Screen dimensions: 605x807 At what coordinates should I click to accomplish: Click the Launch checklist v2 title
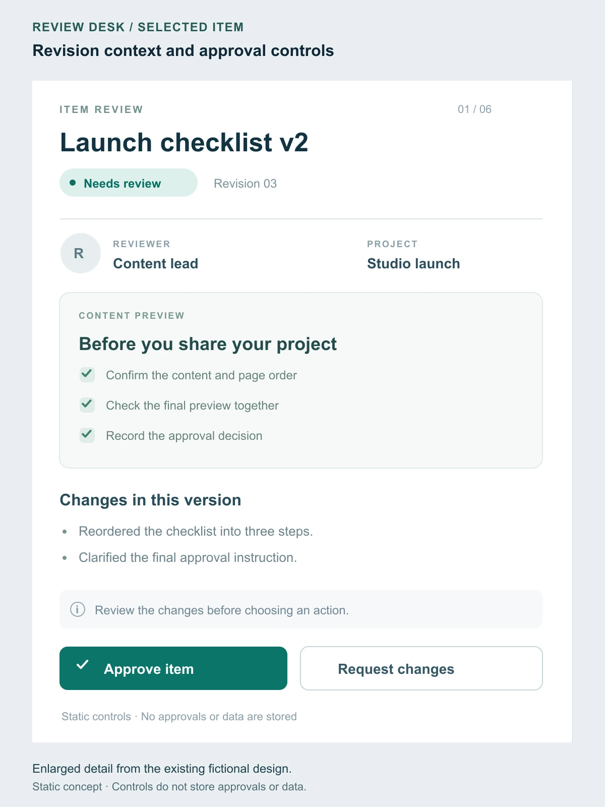184,142
